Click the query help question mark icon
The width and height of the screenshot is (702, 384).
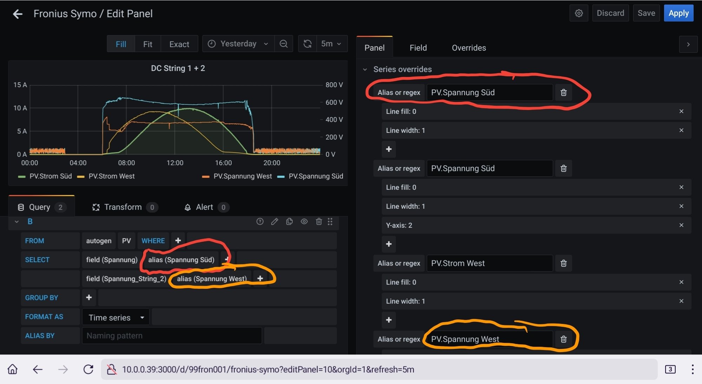point(260,221)
